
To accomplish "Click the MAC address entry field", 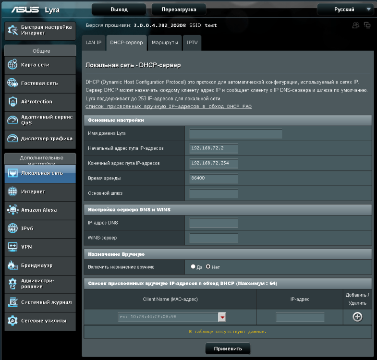I will coord(168,317).
